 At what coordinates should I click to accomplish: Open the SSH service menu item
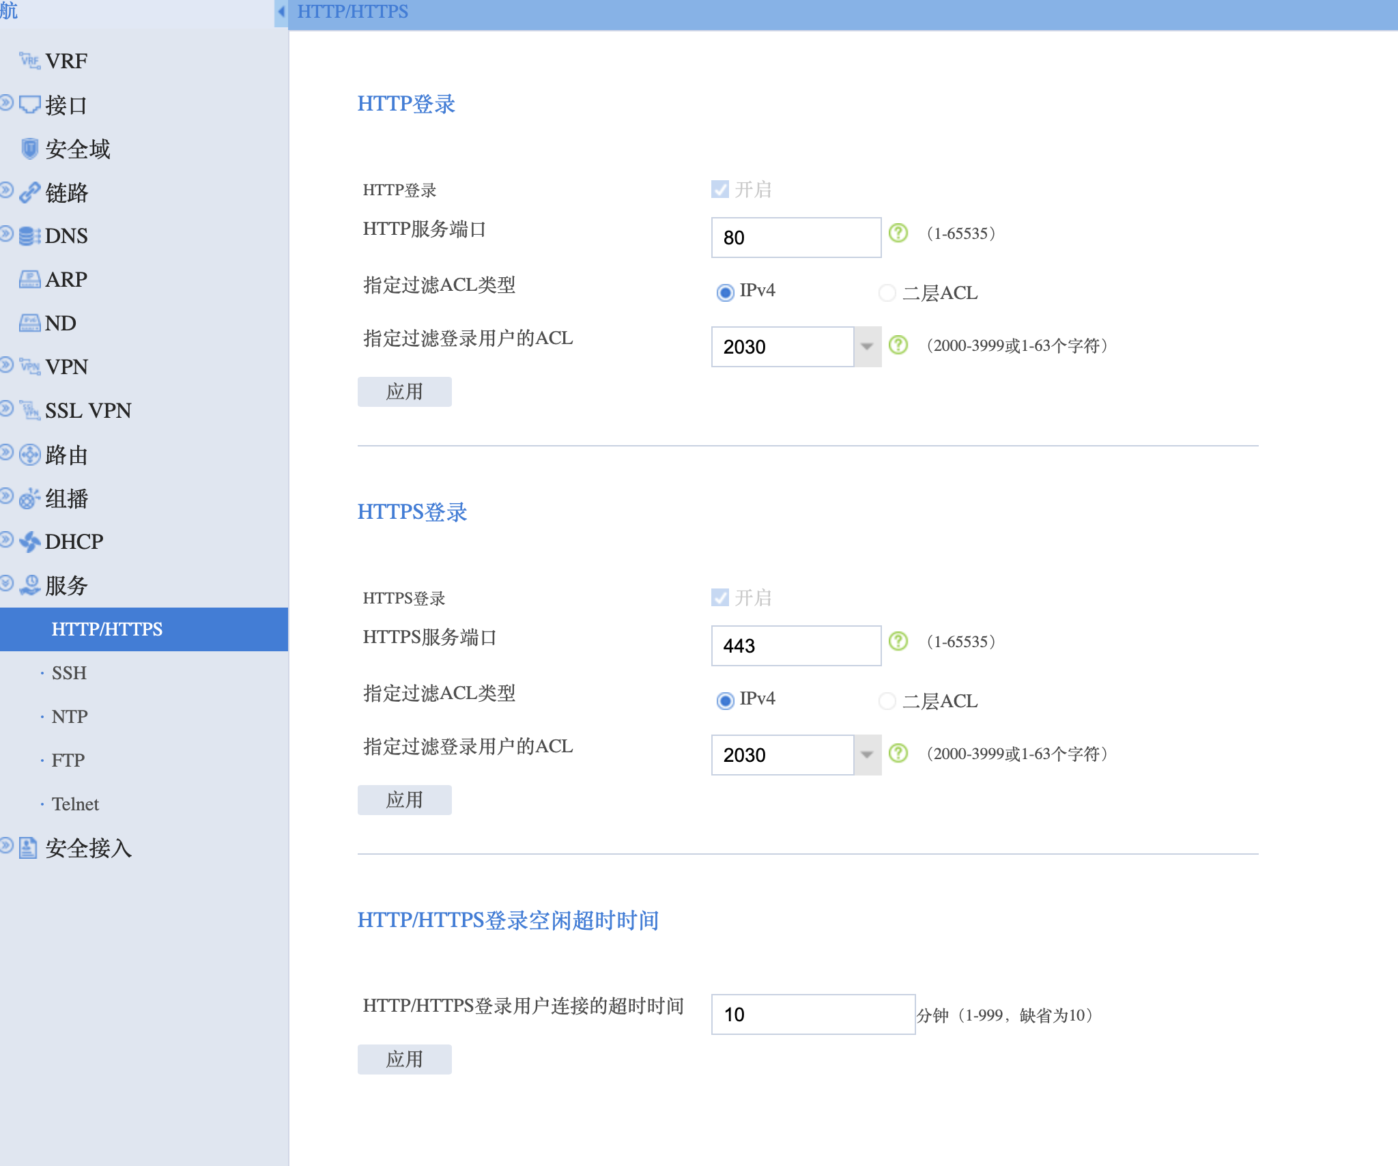click(x=69, y=673)
